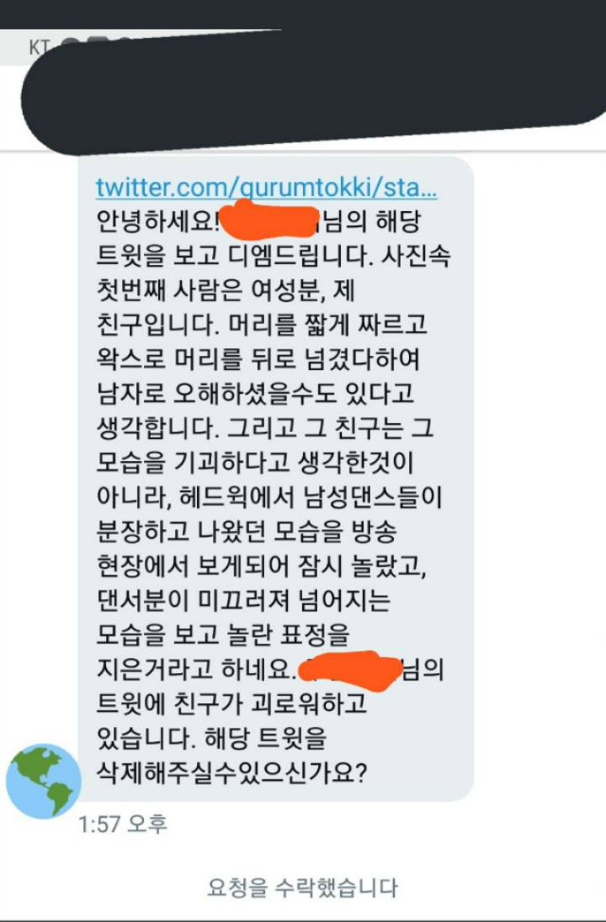The height and width of the screenshot is (922, 606).
Task: Click the 요청을 수락했습니다 notice
Action: point(302,888)
